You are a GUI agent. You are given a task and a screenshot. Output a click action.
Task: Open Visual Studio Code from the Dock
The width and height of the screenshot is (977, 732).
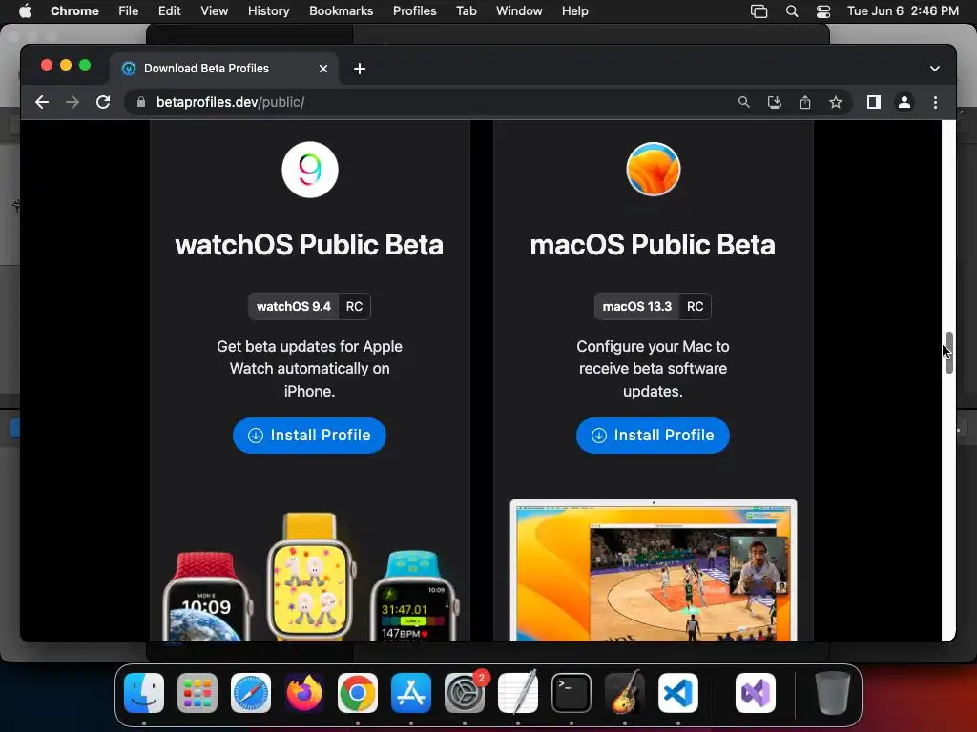pos(678,693)
